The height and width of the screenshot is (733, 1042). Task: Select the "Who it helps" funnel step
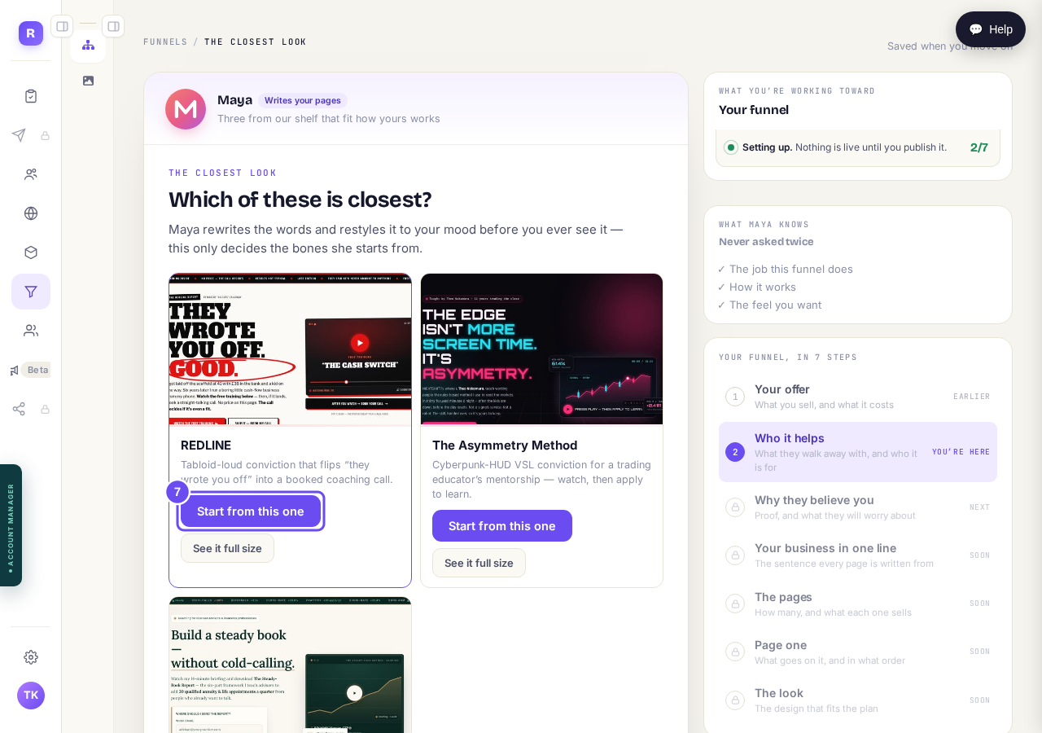(858, 452)
